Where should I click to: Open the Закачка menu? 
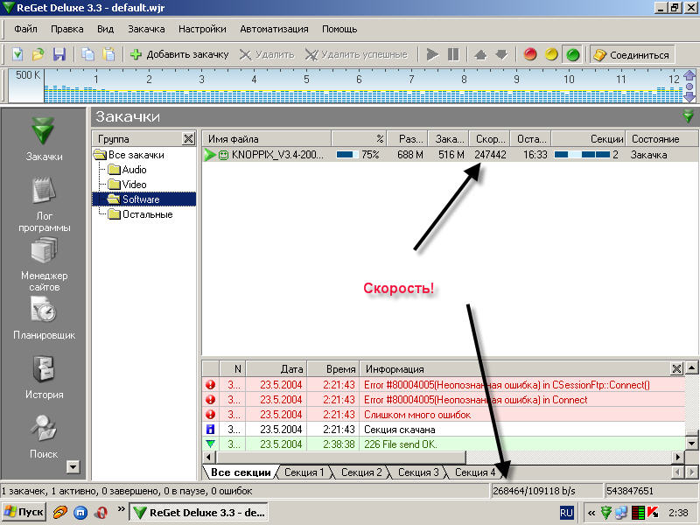(x=146, y=29)
